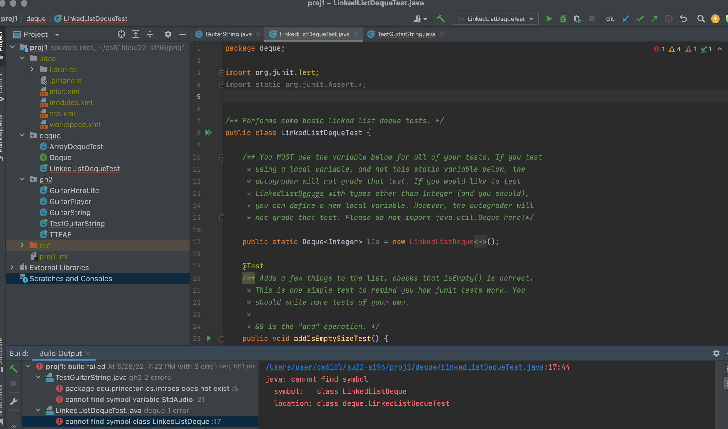Click the green Run button in toolbar

point(549,19)
